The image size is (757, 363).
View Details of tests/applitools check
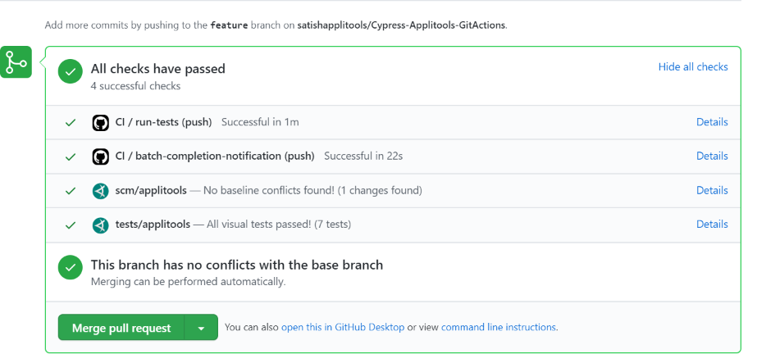click(711, 224)
